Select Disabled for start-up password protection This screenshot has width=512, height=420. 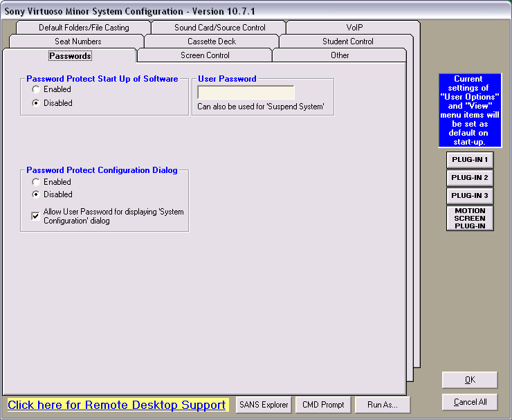click(x=35, y=103)
